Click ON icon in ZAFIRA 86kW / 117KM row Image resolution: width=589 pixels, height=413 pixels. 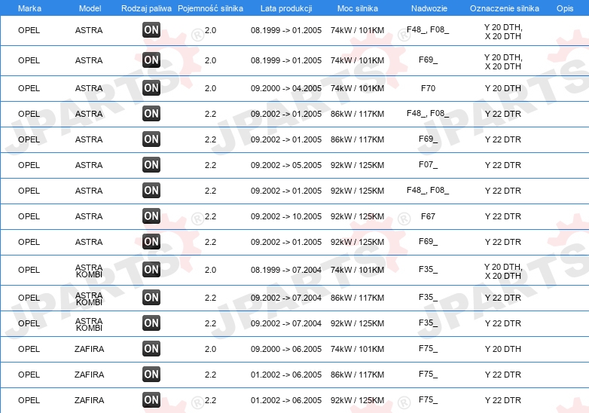pyautogui.click(x=151, y=374)
